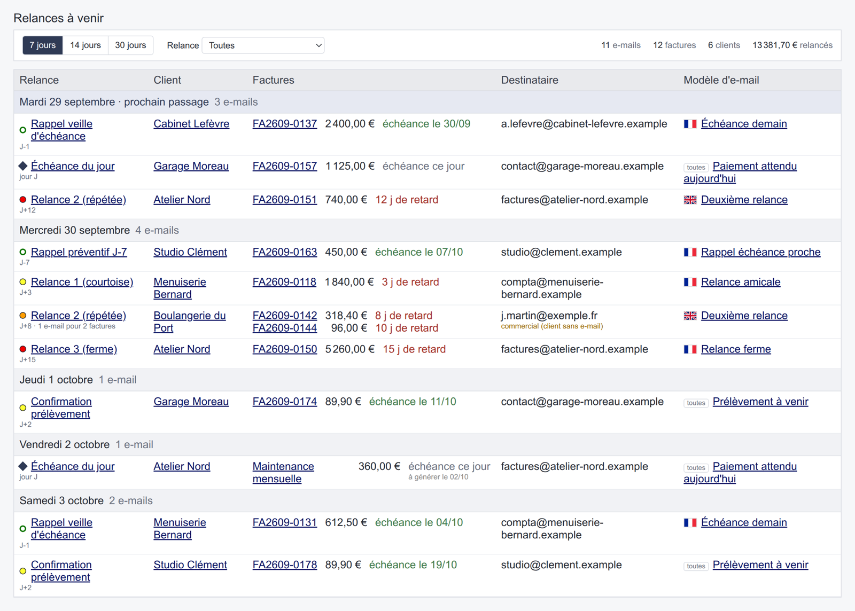This screenshot has width=855, height=611.
Task: Click the 'à générer le 02/10' note
Action: [438, 477]
